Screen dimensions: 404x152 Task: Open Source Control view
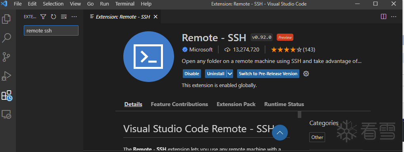click(x=6, y=57)
